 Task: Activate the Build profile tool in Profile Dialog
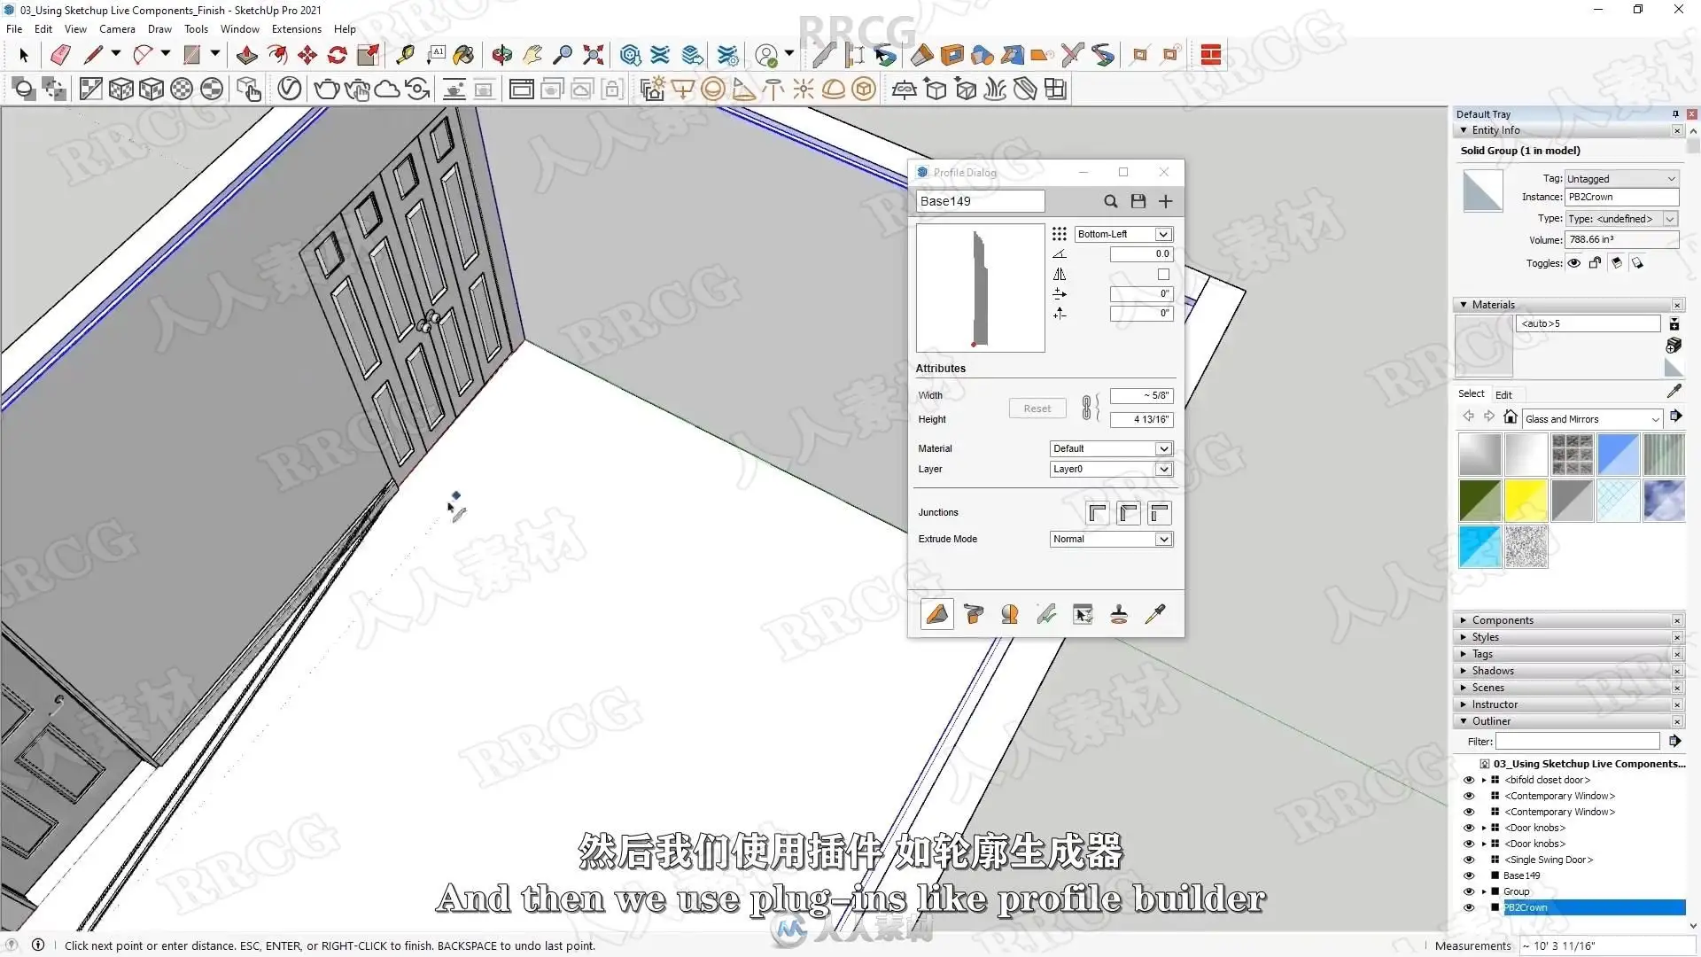point(937,614)
